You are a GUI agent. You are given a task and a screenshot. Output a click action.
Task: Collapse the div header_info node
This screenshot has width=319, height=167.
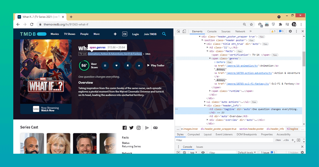tap(205, 106)
